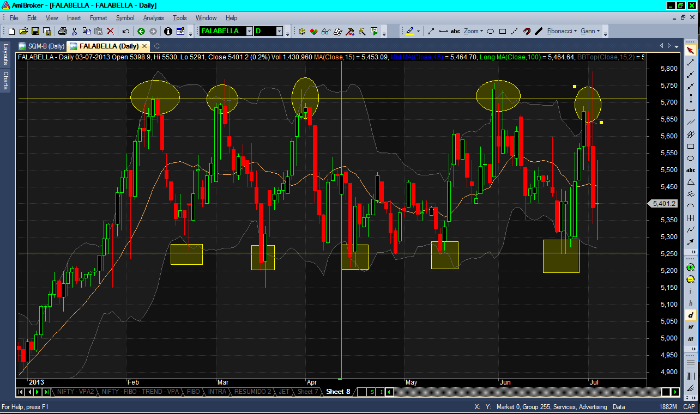Open the D interval dropdown
700x414 pixels.
coord(279,31)
